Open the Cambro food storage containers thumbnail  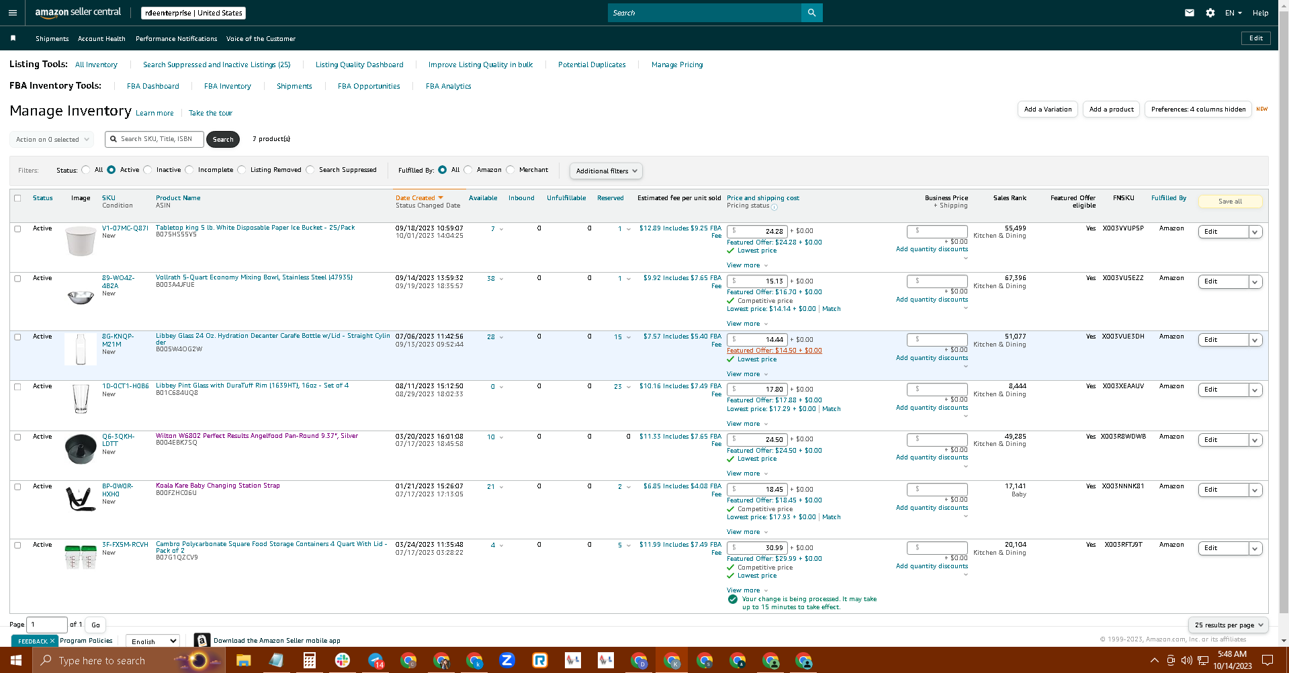[81, 557]
